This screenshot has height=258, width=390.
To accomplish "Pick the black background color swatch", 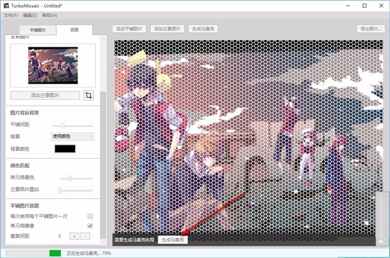I will click(x=65, y=148).
